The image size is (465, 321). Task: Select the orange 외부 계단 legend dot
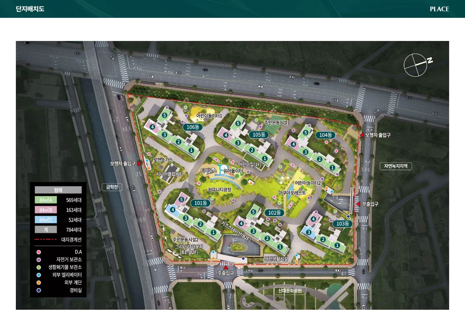[39, 282]
